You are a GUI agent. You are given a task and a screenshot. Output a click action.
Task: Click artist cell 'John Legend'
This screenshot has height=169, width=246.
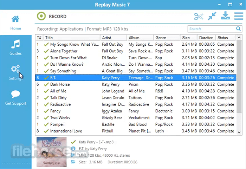(113, 91)
